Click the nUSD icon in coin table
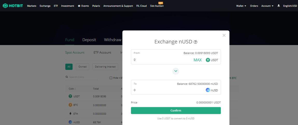 pos(70,122)
